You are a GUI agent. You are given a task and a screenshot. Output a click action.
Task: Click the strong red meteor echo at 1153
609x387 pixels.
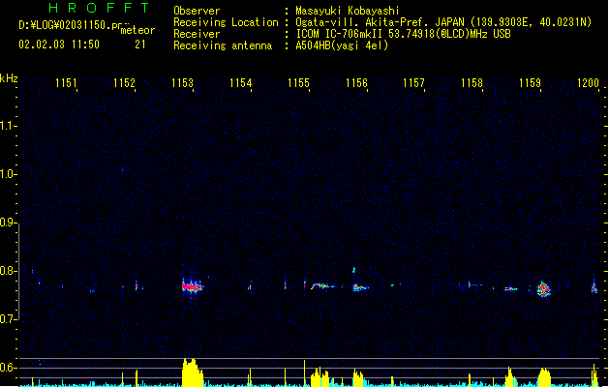pos(193,286)
